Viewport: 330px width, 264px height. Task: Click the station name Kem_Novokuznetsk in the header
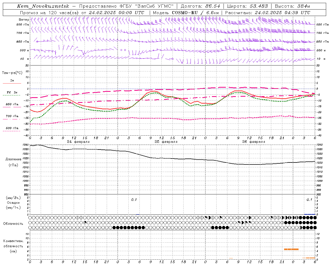coord(43,6)
